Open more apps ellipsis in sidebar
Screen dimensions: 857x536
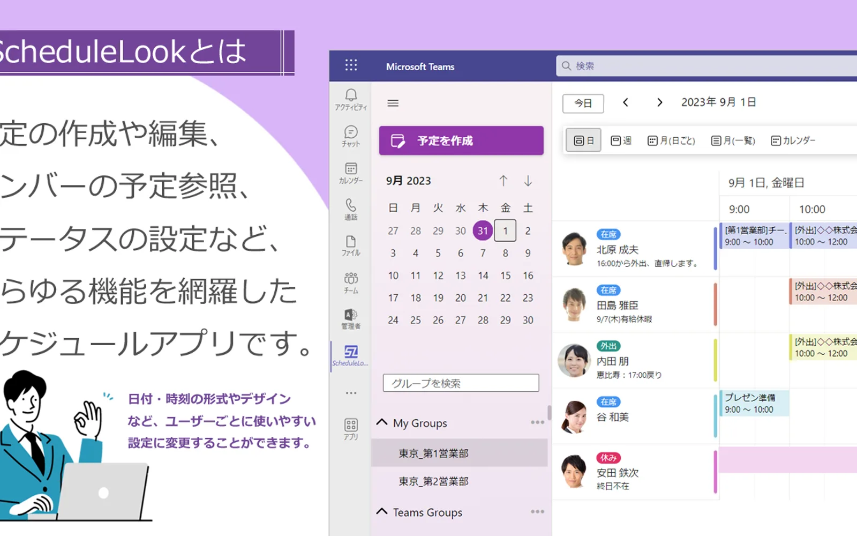[x=351, y=393]
